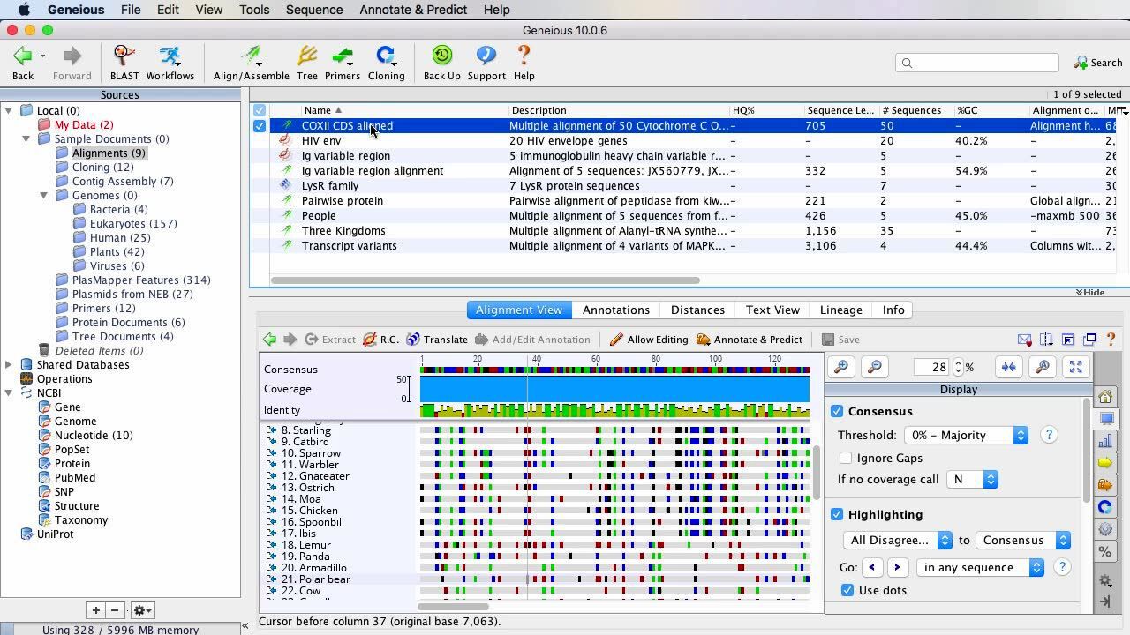Click the zoom in magnifier button
Viewport: 1130px width, 635px height.
coord(842,367)
